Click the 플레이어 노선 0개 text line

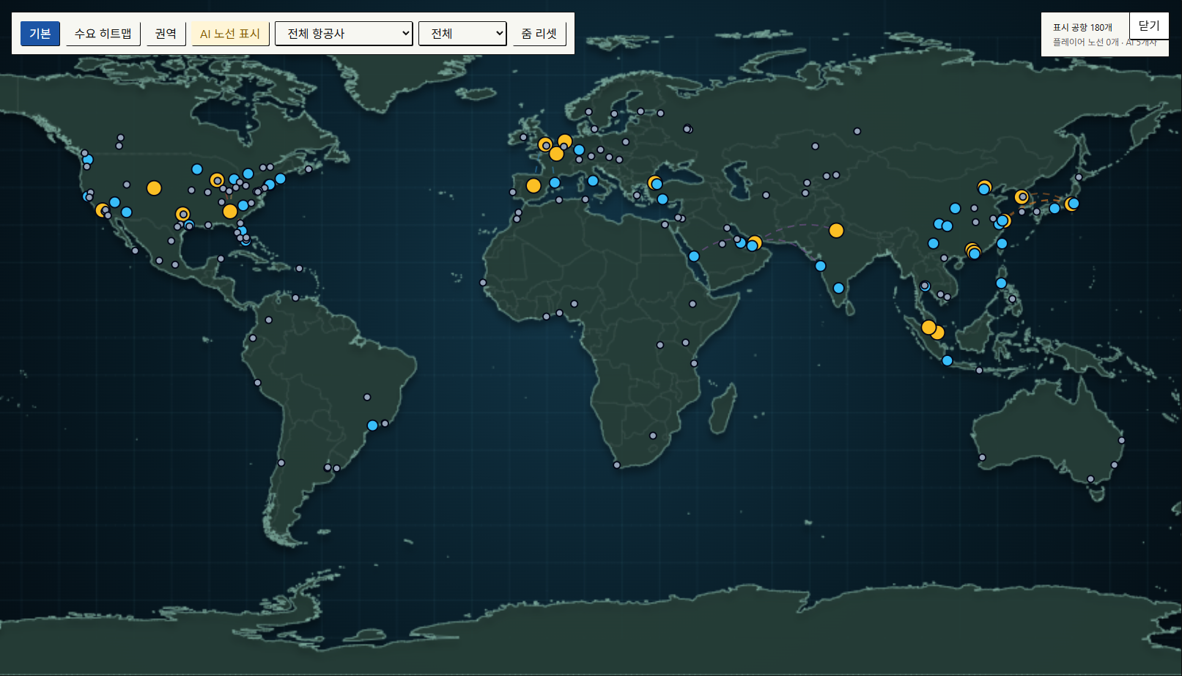pos(1104,42)
